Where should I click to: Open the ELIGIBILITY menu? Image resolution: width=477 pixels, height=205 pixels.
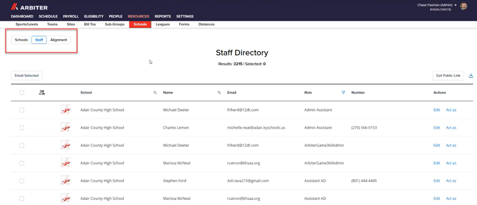pyautogui.click(x=94, y=16)
